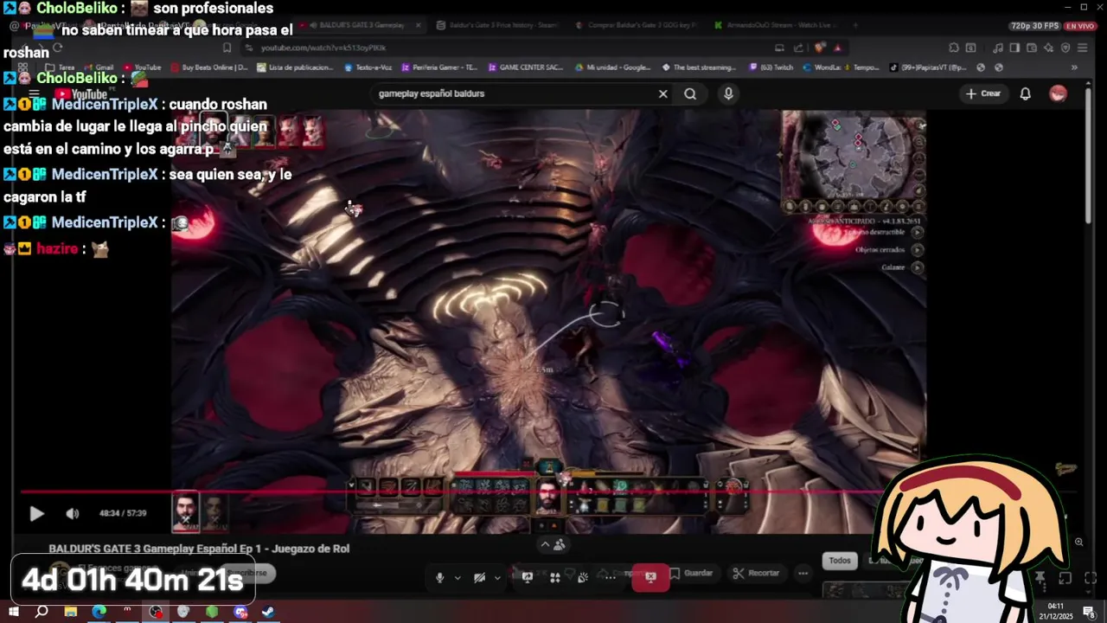Click the Suscribirse button
The width and height of the screenshot is (1107, 623).
click(x=246, y=573)
